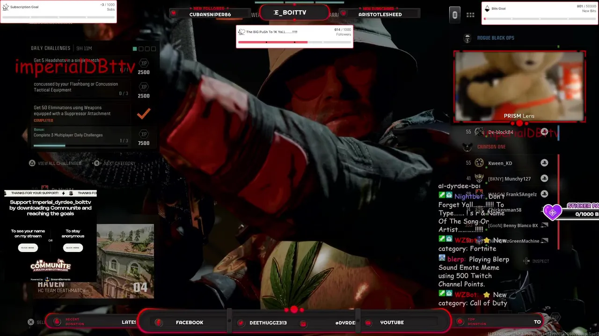The height and width of the screenshot is (336, 599).
Task: Click the orange checkmark on the completed challenge
Action: click(x=144, y=113)
